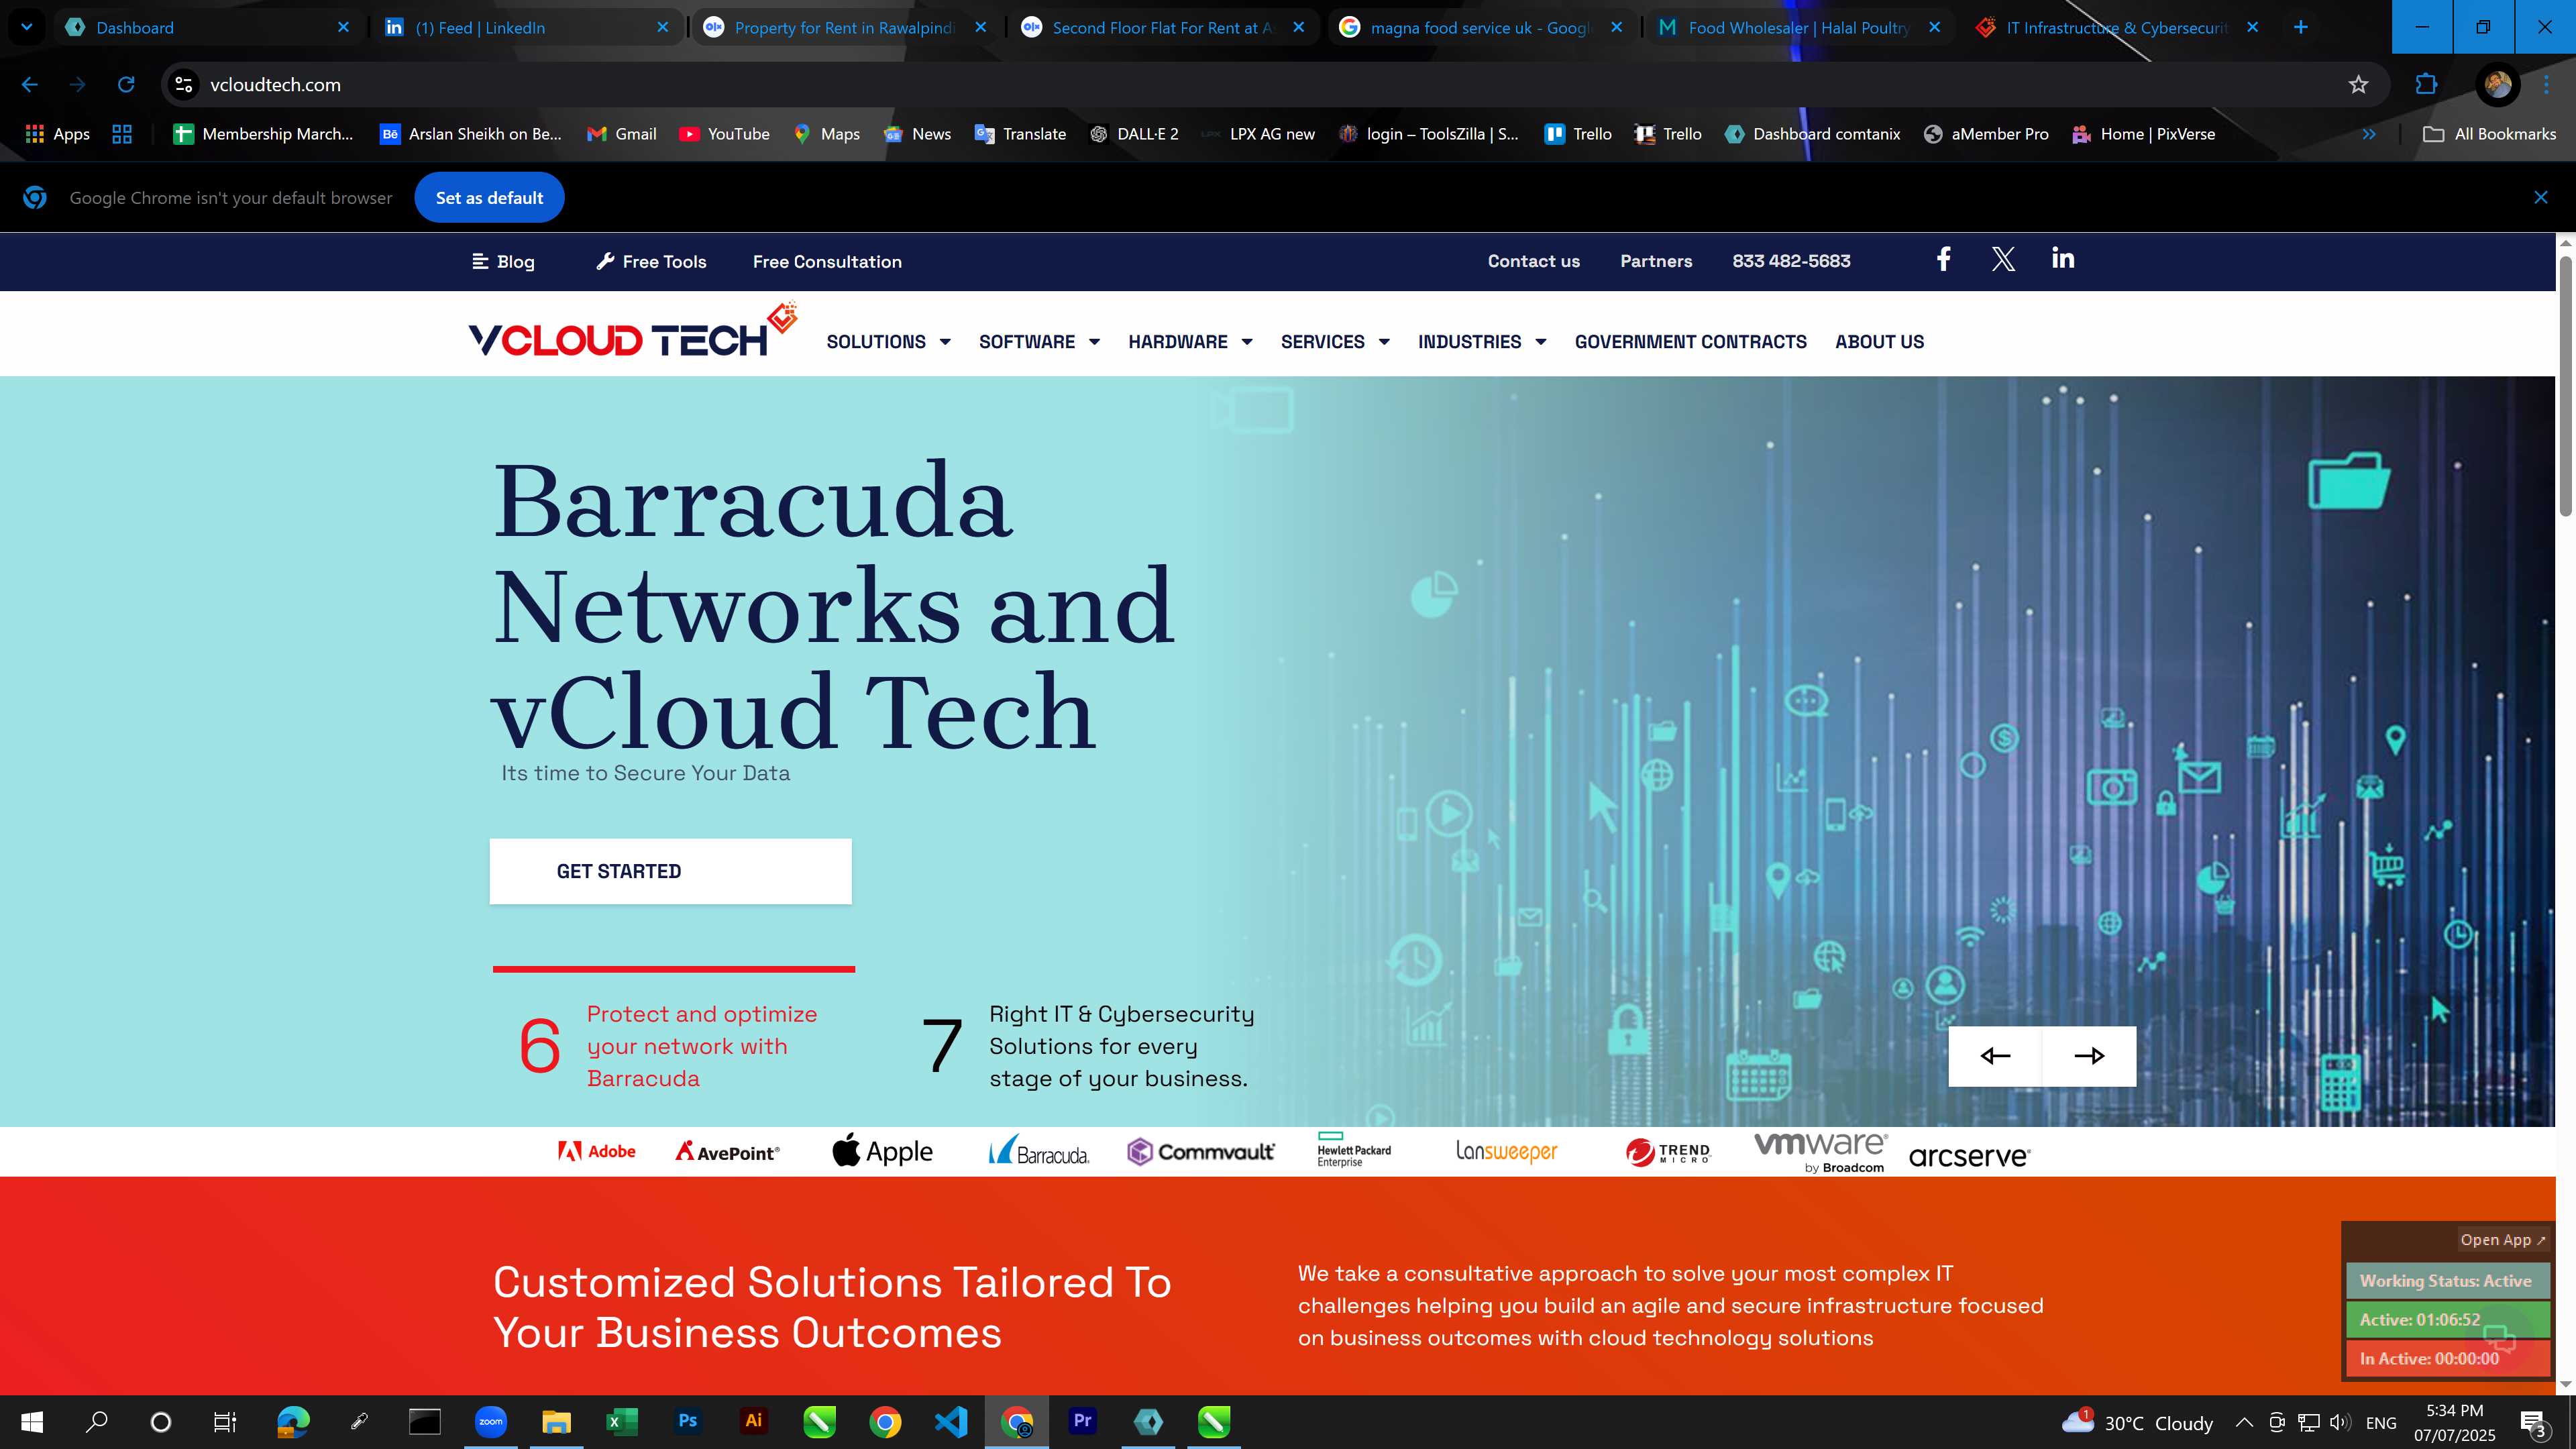Open Excel from the taskbar

(621, 1421)
